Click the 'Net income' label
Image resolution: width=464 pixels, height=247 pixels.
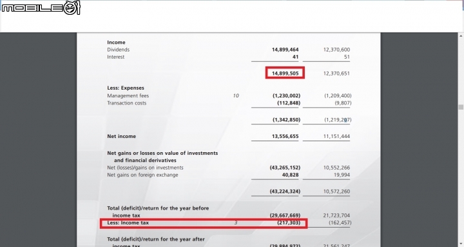tap(121, 136)
